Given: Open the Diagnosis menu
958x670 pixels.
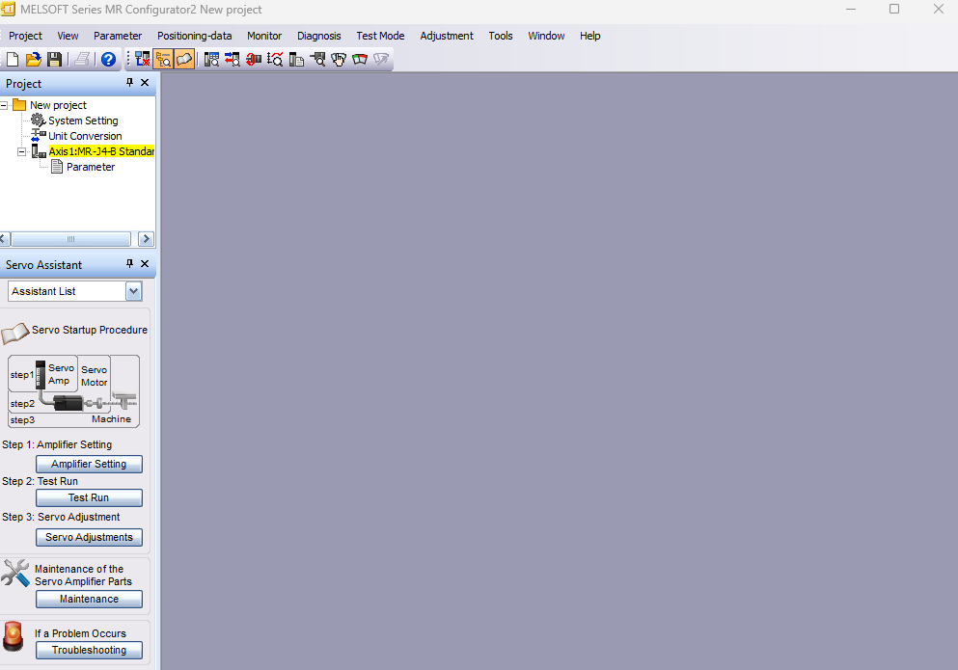Looking at the screenshot, I should [x=318, y=36].
